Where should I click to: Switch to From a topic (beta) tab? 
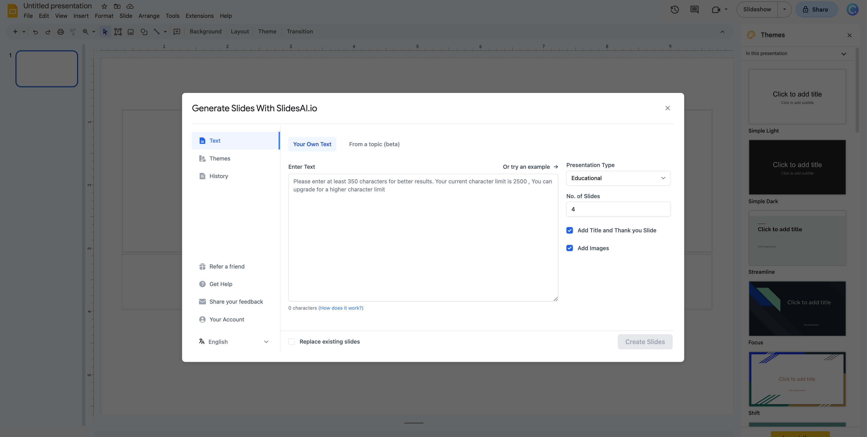coord(374,144)
